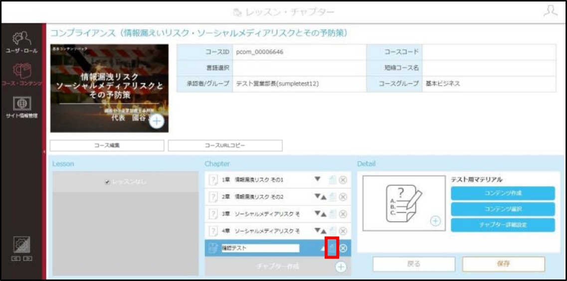Click the copy document icon for 確認テスト
This screenshot has width=567, height=281.
coord(333,248)
